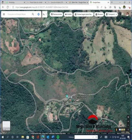Select the Hotéis category chip
This screenshot has height=140, width=132.
68,14
